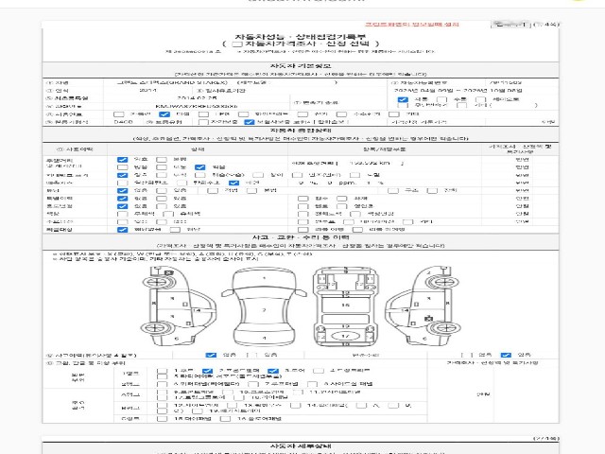Check 수소전기 in the fuel type row

coord(341,114)
